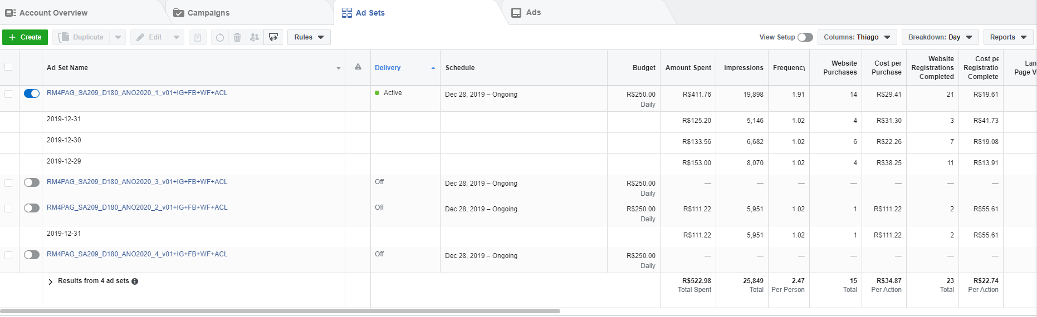
Task: Click the warning triangle column header icon
Action: click(358, 67)
